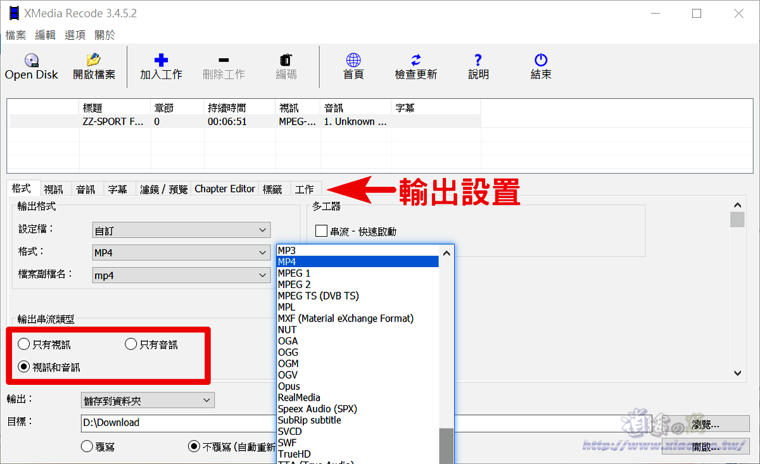Open the 編輯 menu
Image resolution: width=760 pixels, height=464 pixels.
click(x=45, y=35)
